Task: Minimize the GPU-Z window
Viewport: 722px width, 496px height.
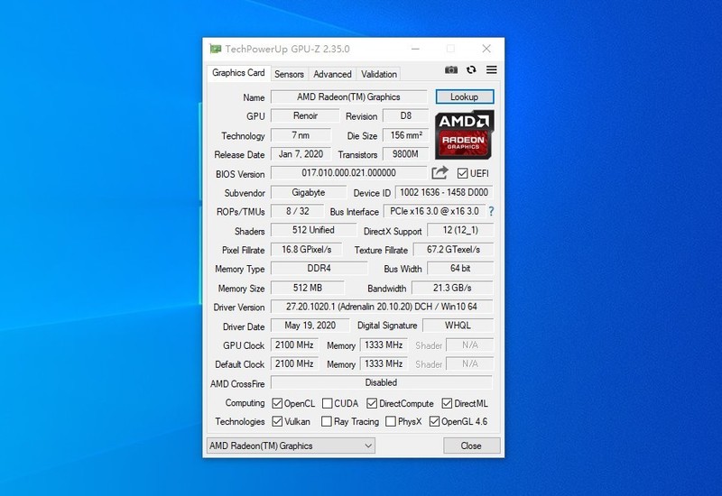Action: (x=415, y=49)
